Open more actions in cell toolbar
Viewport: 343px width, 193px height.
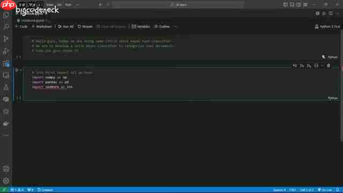click(322, 65)
